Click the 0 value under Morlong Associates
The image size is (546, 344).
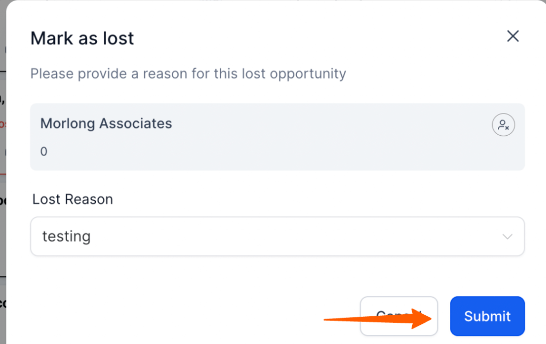point(44,152)
